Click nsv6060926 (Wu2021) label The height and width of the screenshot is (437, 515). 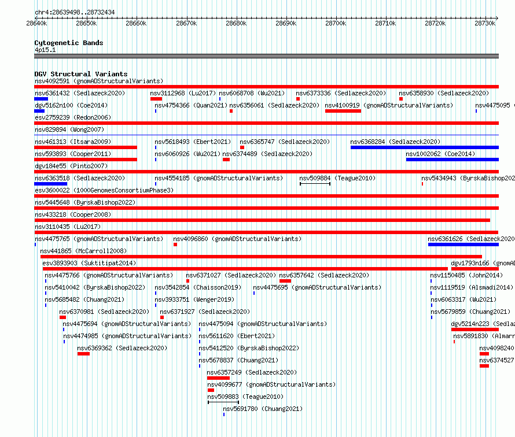[187, 154]
